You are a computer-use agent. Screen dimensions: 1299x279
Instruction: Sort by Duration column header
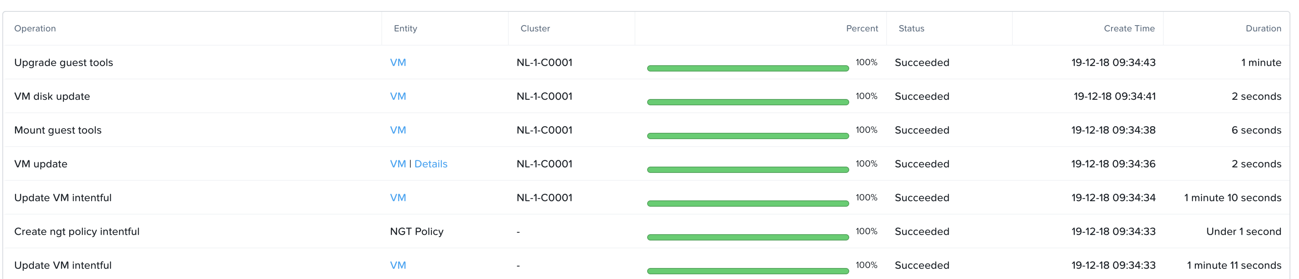click(x=1263, y=29)
